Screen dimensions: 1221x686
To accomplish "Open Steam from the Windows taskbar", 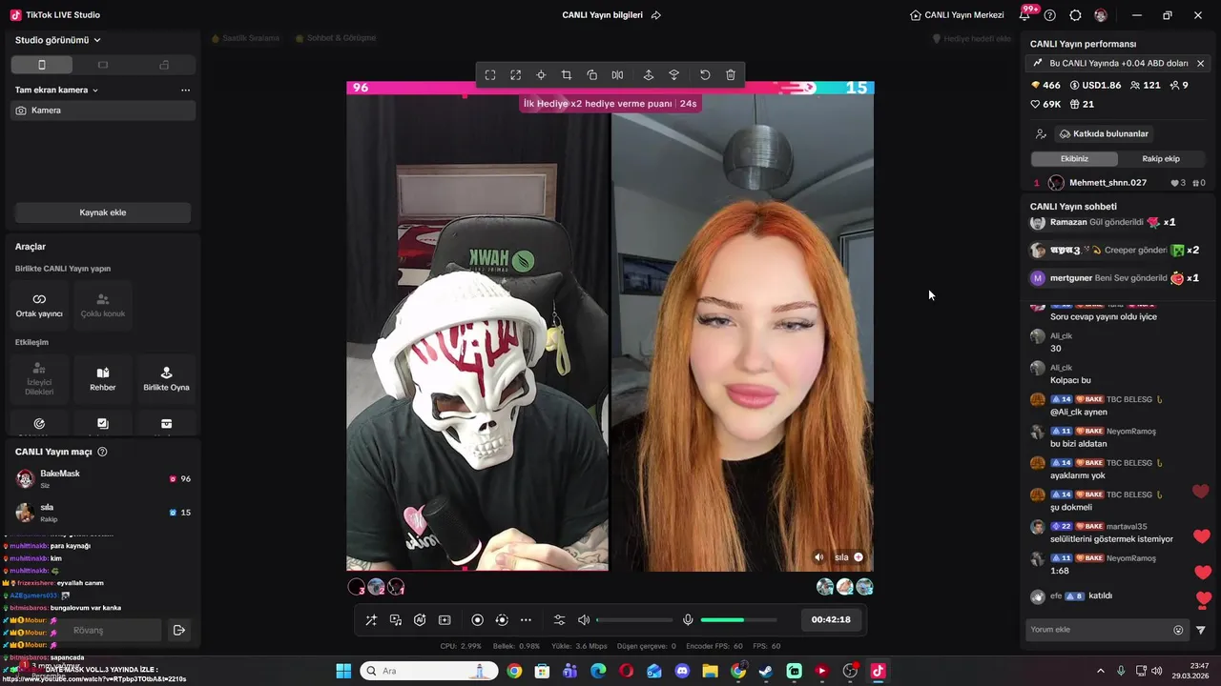I will pos(766,671).
